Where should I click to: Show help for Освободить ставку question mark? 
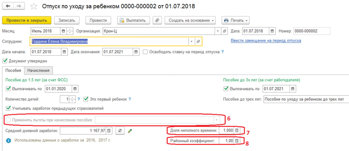(x=222, y=52)
